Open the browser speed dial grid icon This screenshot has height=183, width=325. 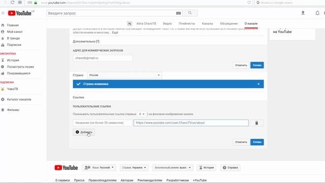click(20, 3)
